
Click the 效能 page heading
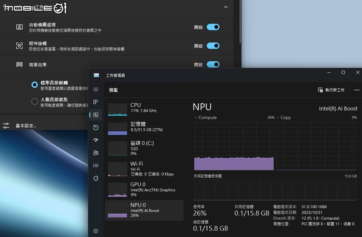point(113,90)
